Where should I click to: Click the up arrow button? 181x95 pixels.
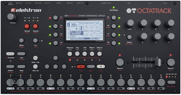coord(56,58)
